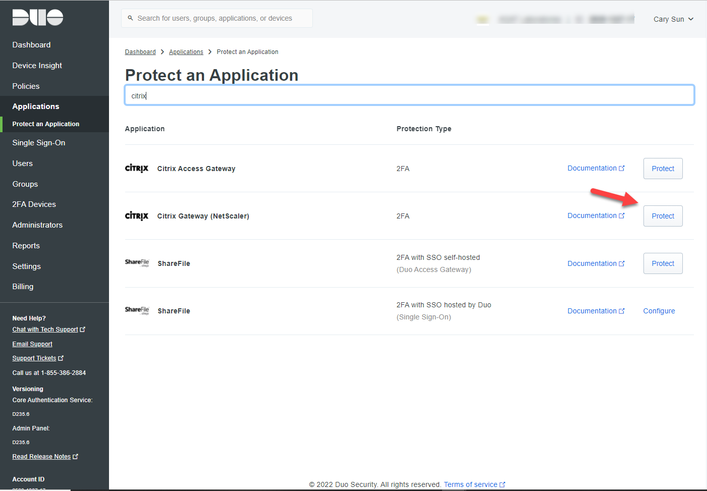
Task: Click external-link icon beside Support Tickets
Action: tap(61, 358)
